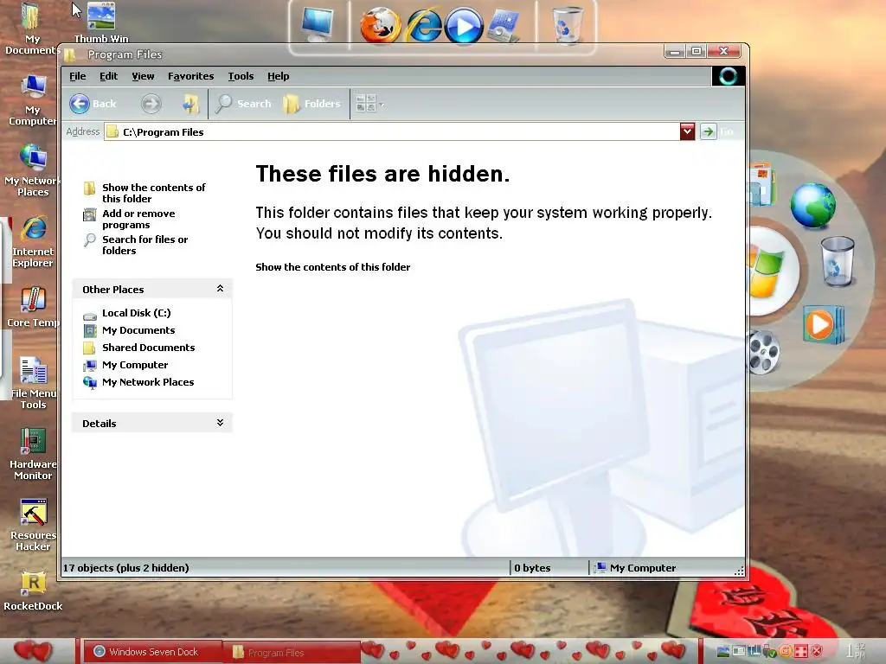Click the green Go arrow button
Screen dimensions: 886x664
(708, 131)
